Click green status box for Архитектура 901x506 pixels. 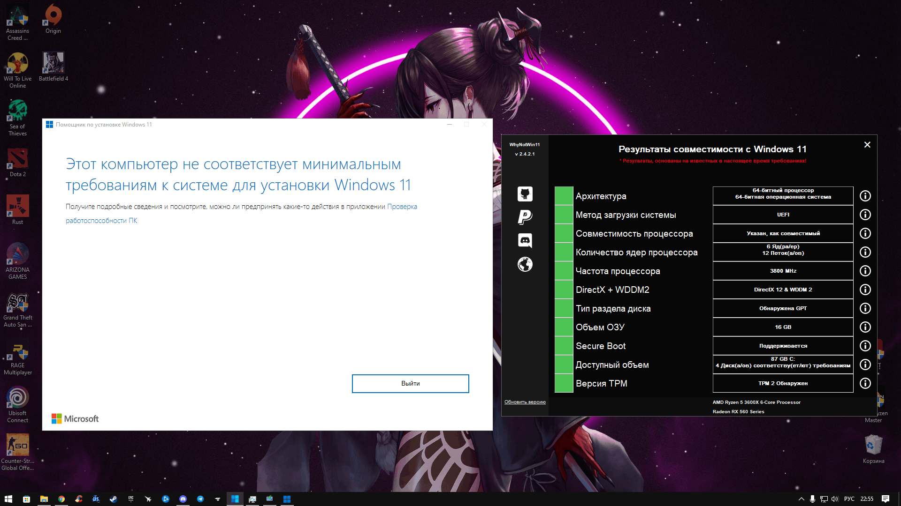coord(564,196)
